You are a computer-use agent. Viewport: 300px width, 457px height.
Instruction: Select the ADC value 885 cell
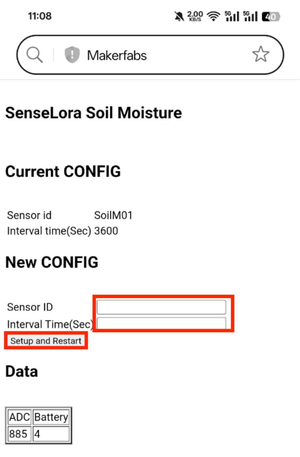(x=19, y=434)
